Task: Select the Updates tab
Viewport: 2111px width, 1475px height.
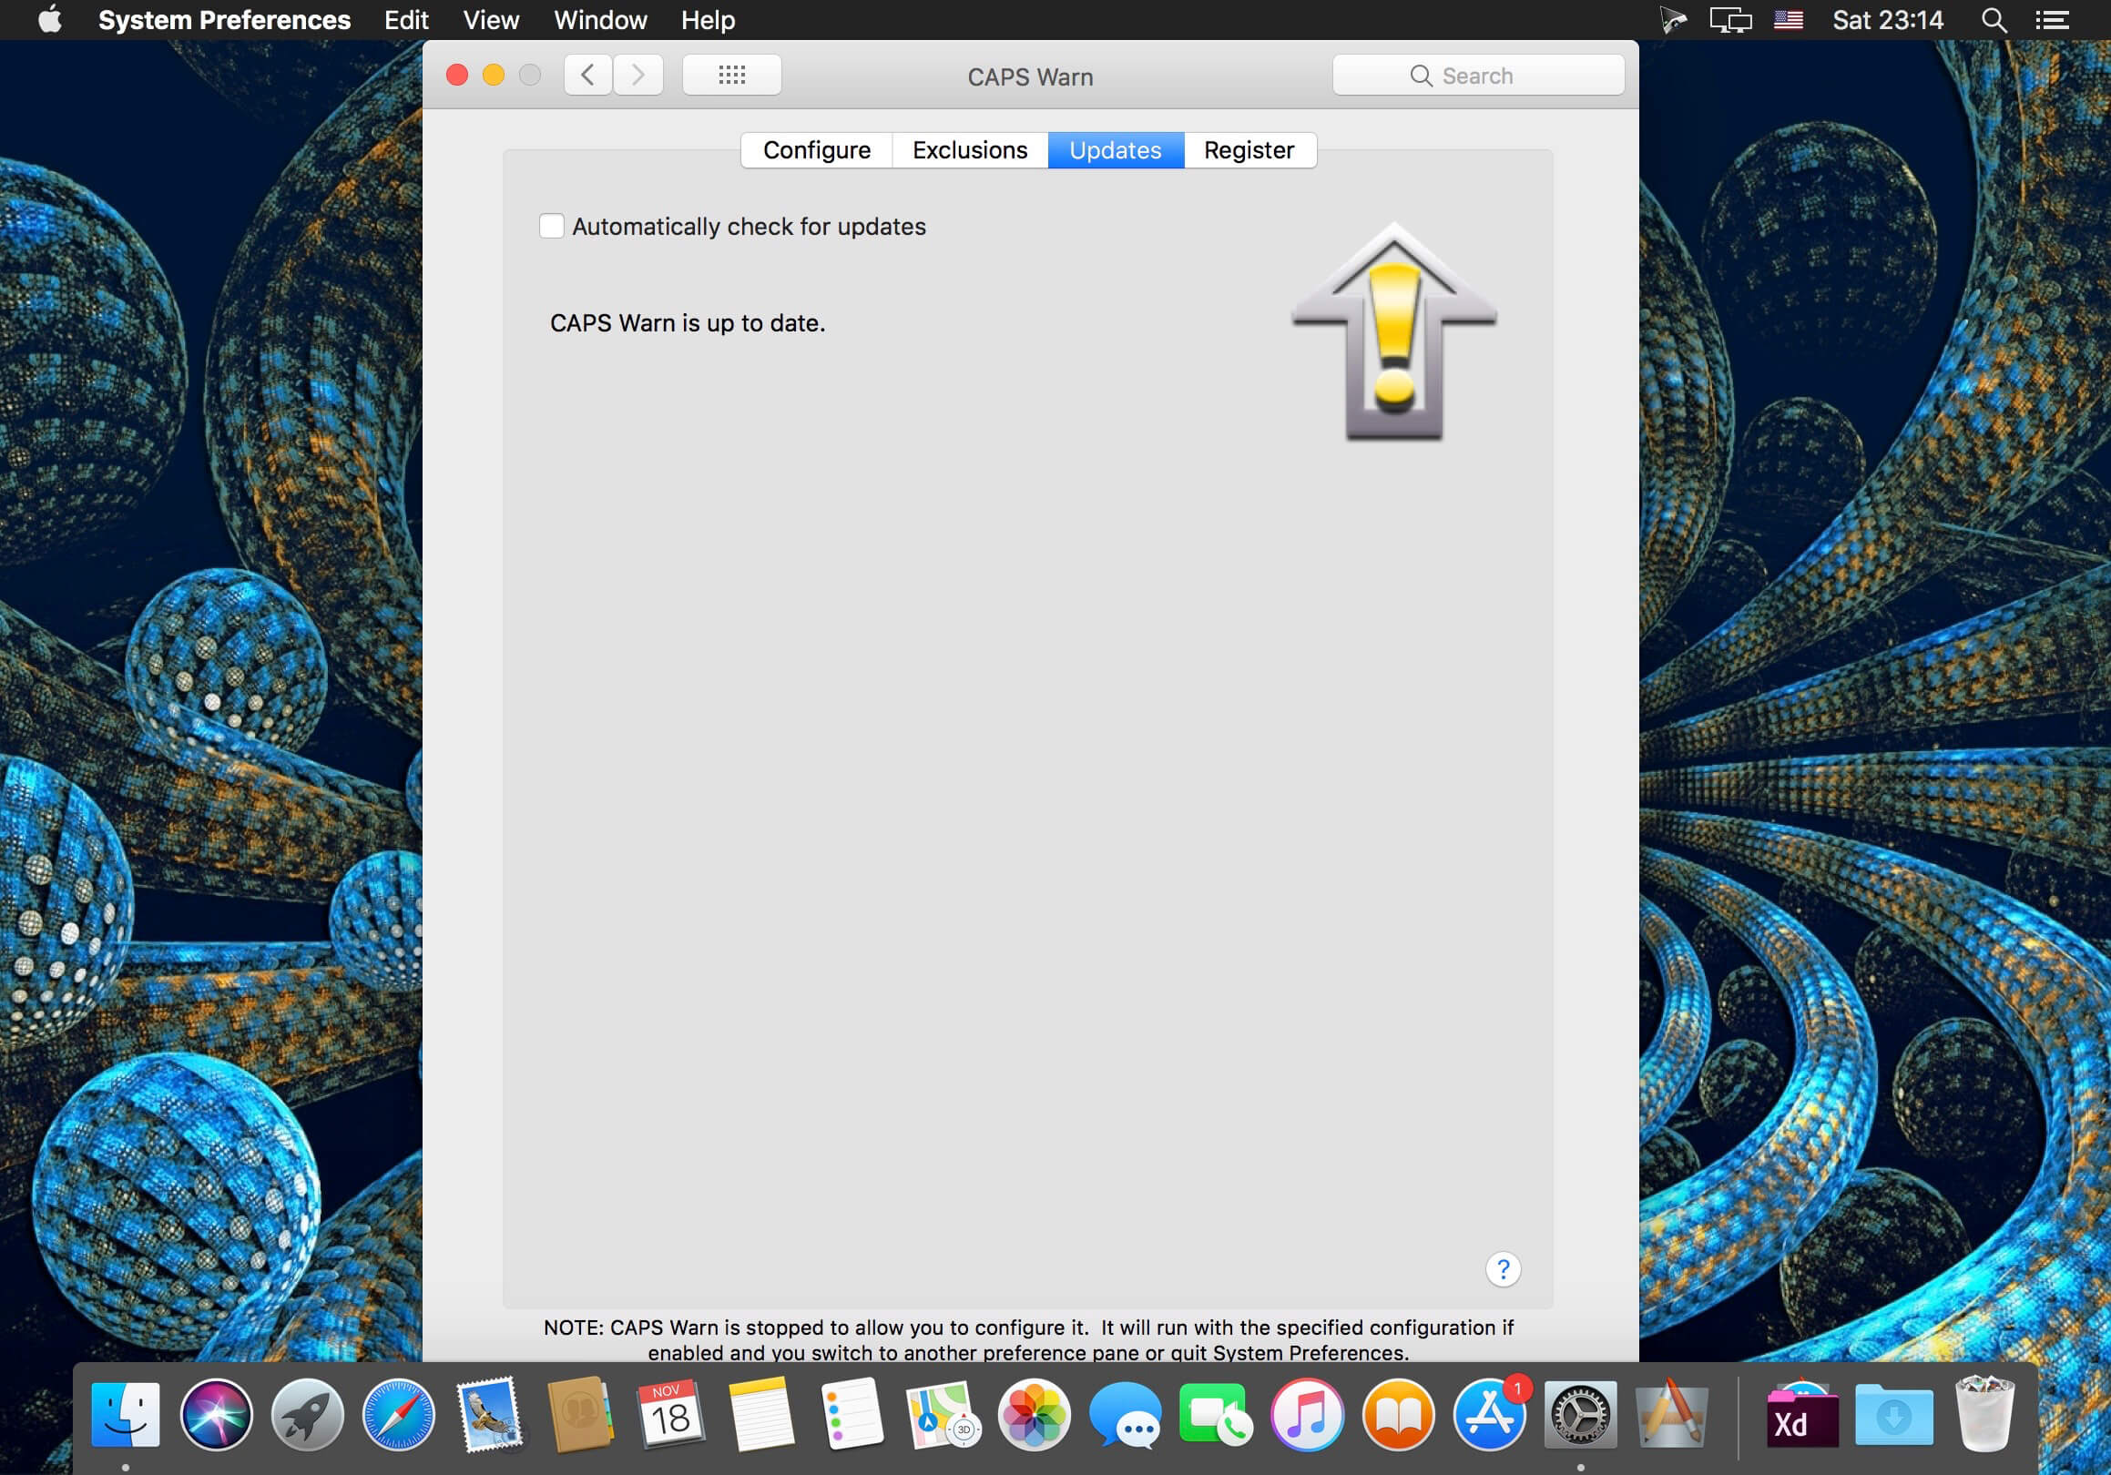Action: click(1116, 150)
